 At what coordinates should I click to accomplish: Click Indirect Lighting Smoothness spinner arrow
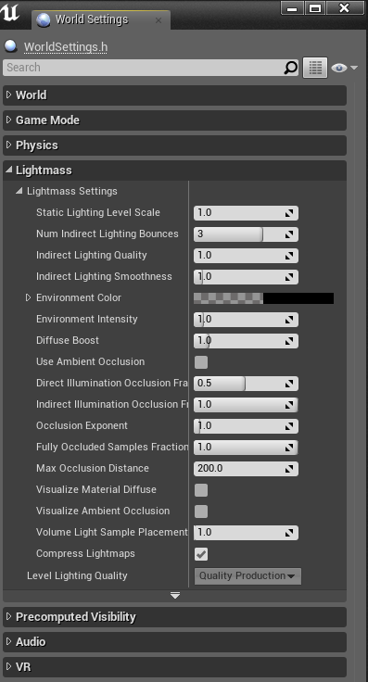click(x=289, y=277)
